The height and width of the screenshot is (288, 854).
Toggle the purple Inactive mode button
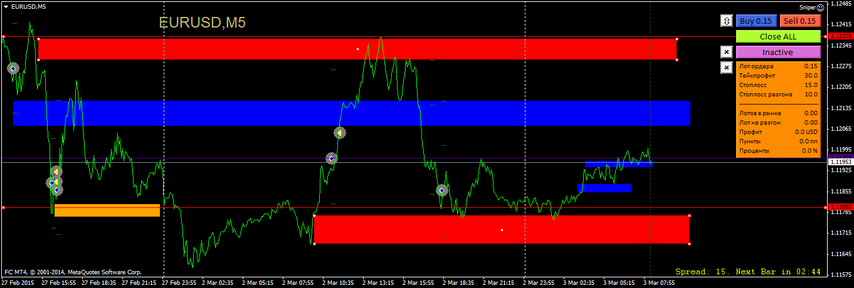778,52
